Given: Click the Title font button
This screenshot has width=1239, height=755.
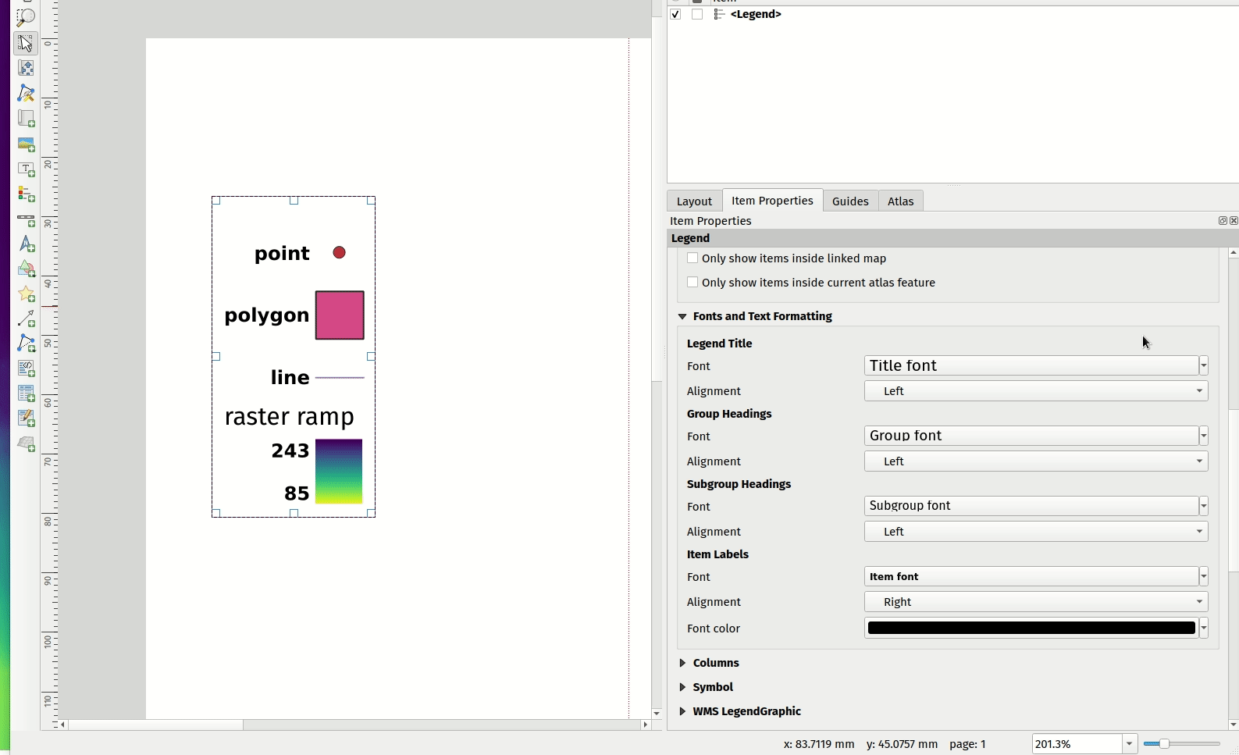Looking at the screenshot, I should point(1031,365).
